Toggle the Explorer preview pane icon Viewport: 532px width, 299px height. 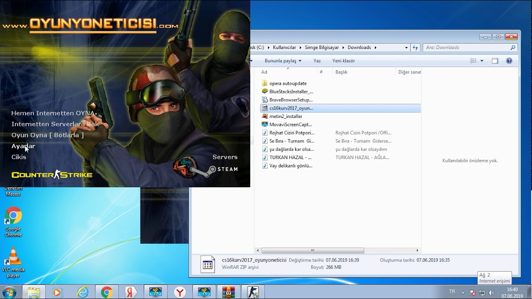click(x=495, y=61)
